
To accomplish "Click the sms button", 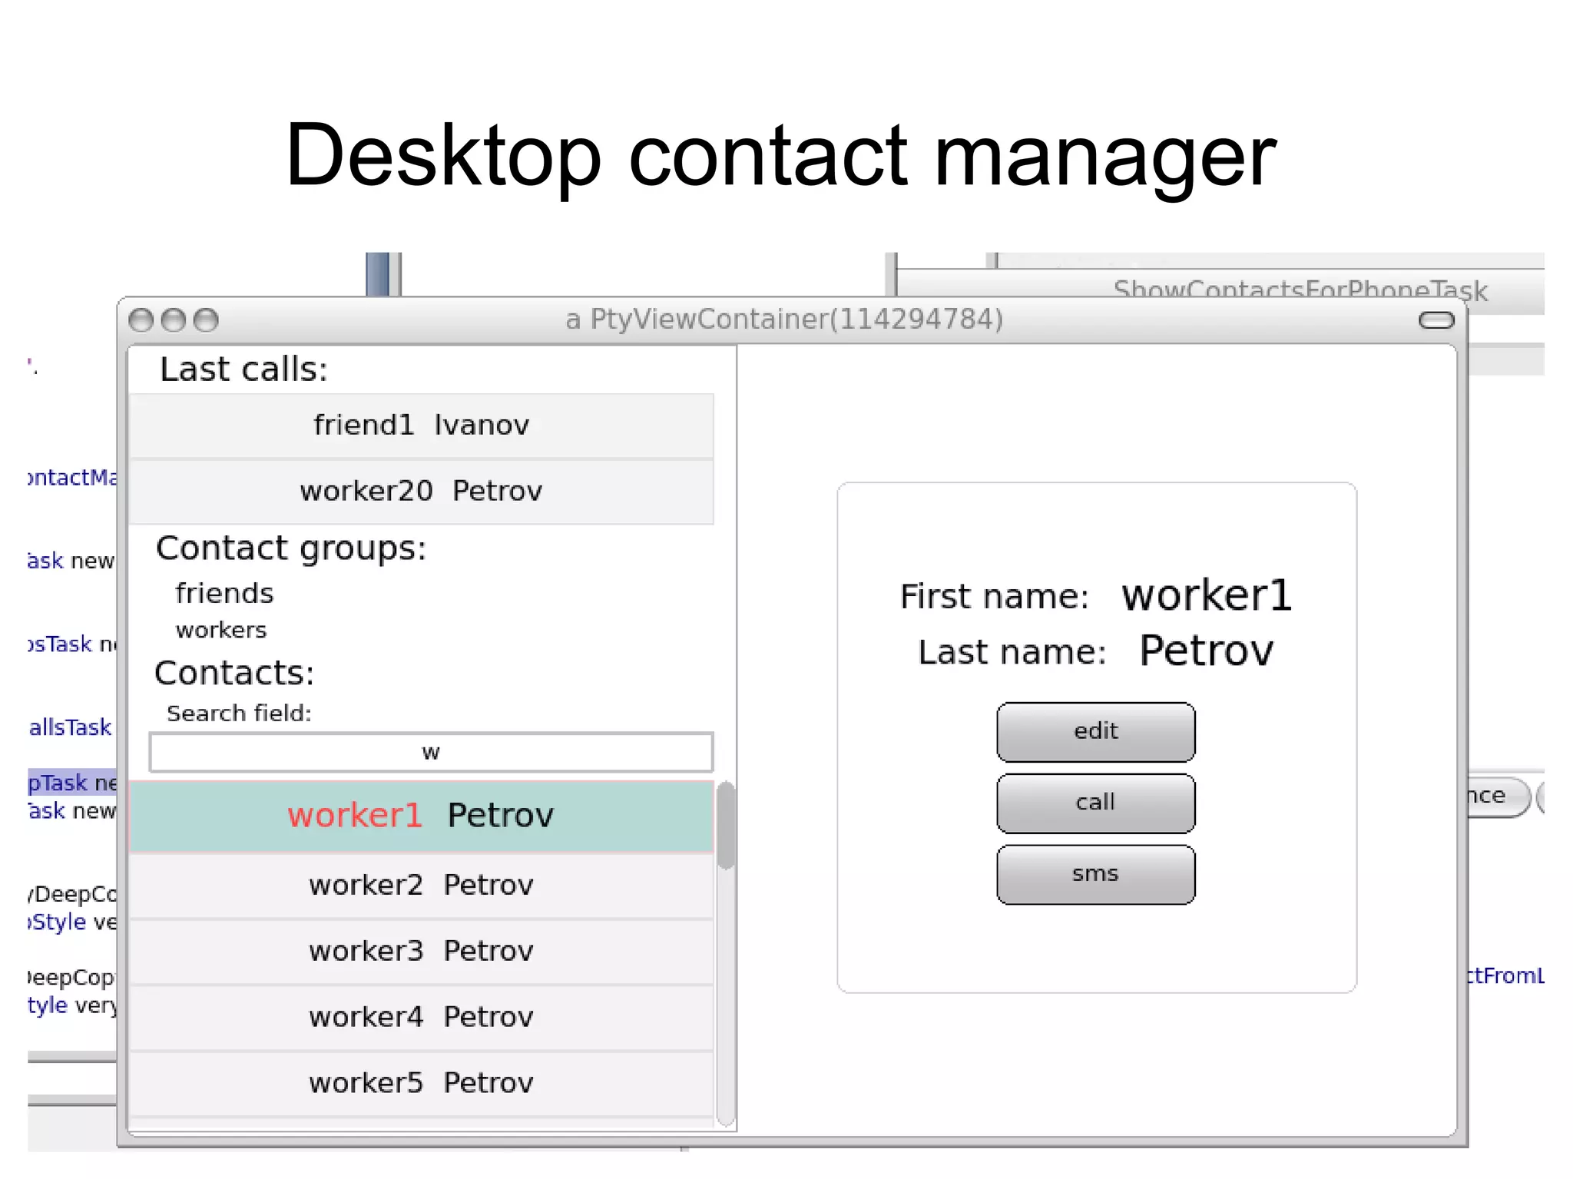I will point(1095,874).
